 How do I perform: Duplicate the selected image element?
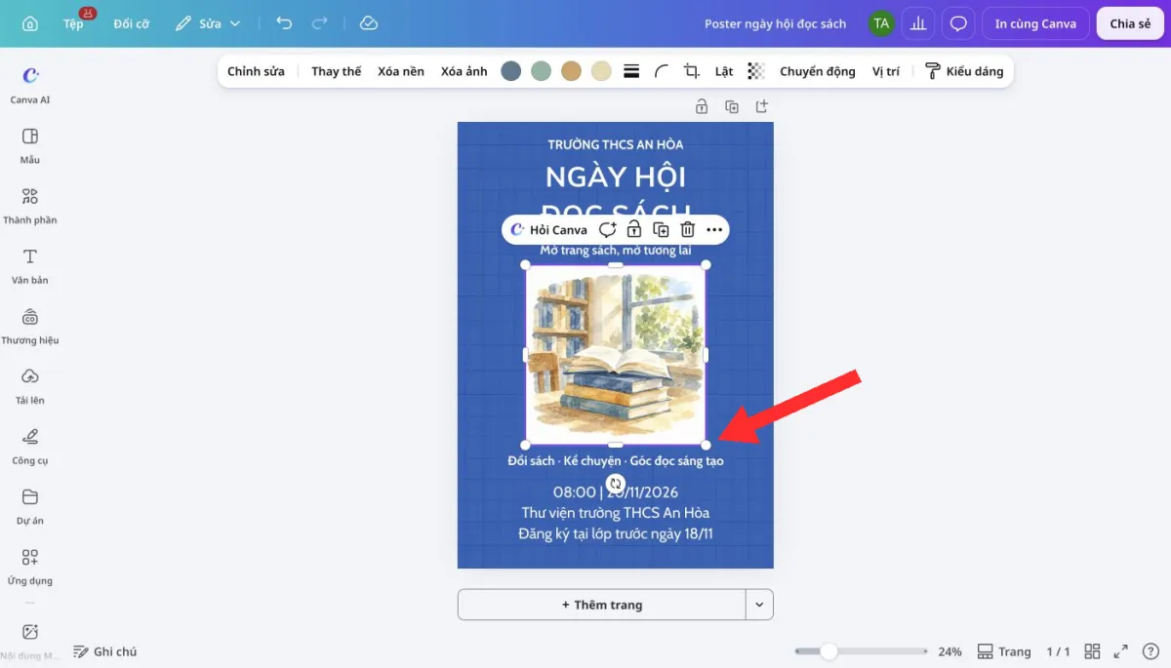661,230
